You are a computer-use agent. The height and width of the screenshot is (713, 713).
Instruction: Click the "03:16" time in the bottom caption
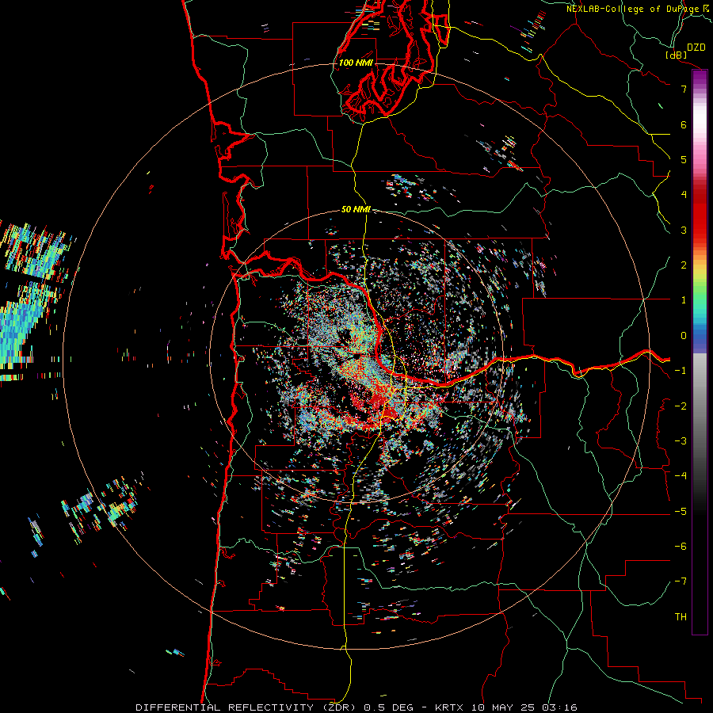[x=559, y=707]
